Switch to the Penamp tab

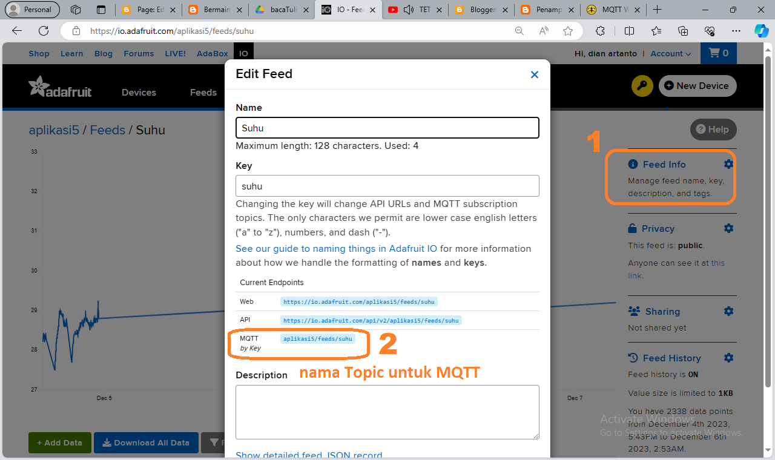[x=548, y=10]
